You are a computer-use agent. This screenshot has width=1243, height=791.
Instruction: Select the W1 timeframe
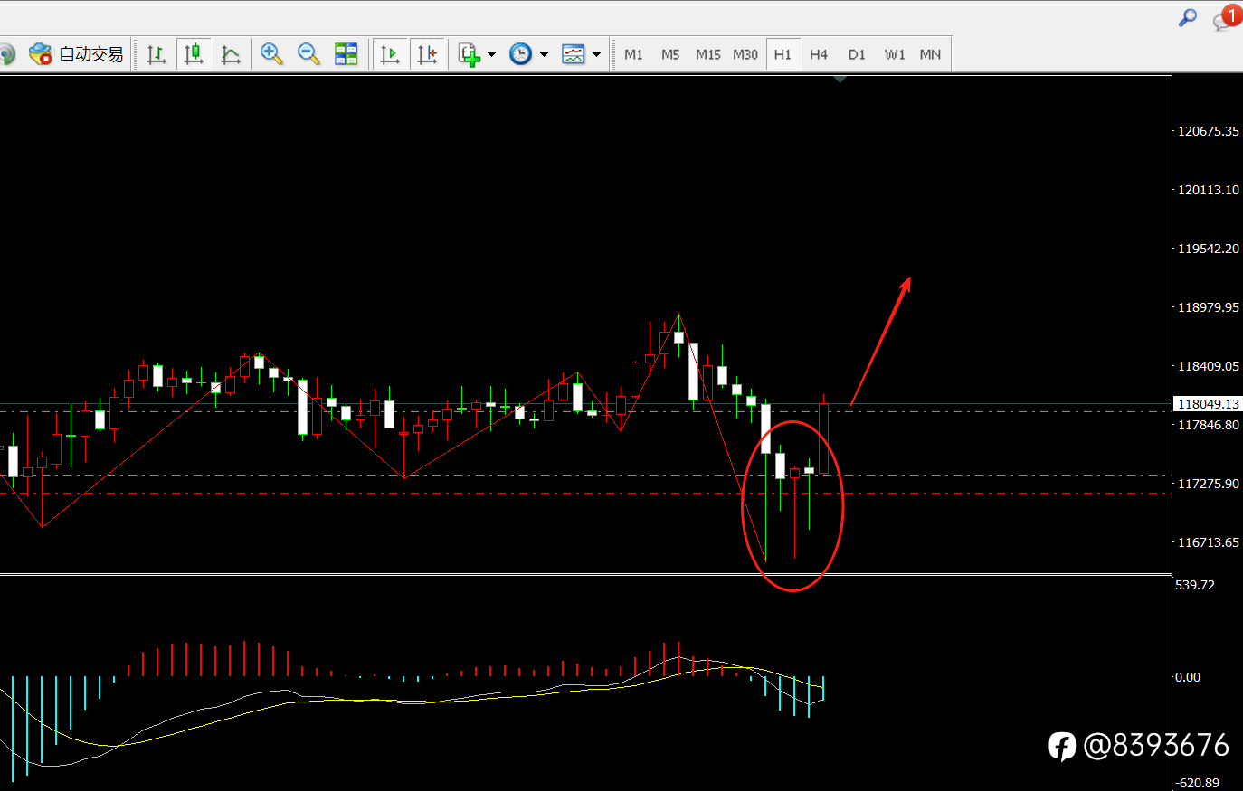895,54
